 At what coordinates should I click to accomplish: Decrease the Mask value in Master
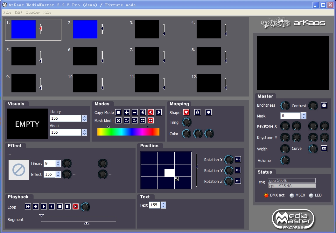point(304,117)
